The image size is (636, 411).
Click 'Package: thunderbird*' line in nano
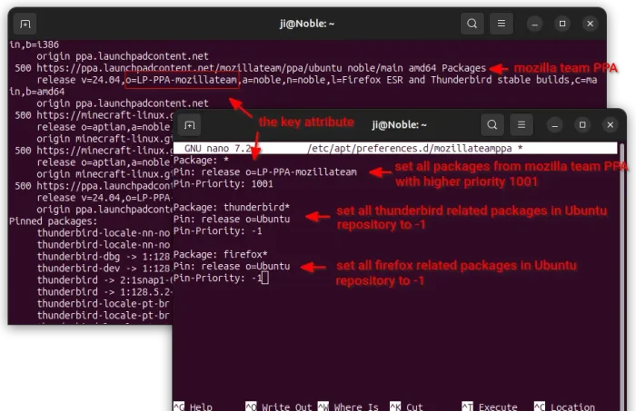coord(232,208)
